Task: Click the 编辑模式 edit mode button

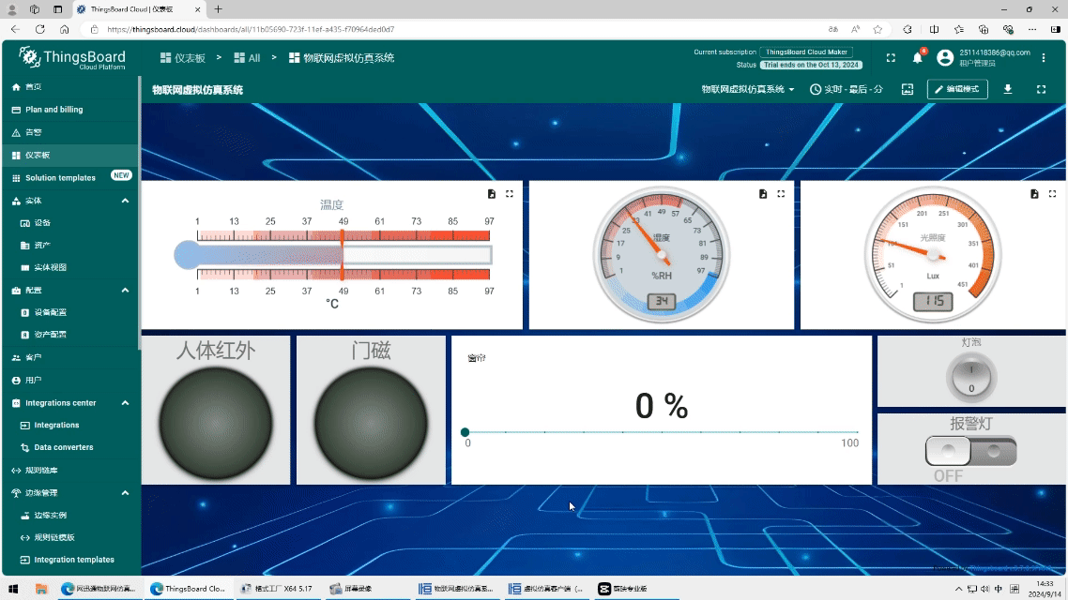Action: (957, 89)
